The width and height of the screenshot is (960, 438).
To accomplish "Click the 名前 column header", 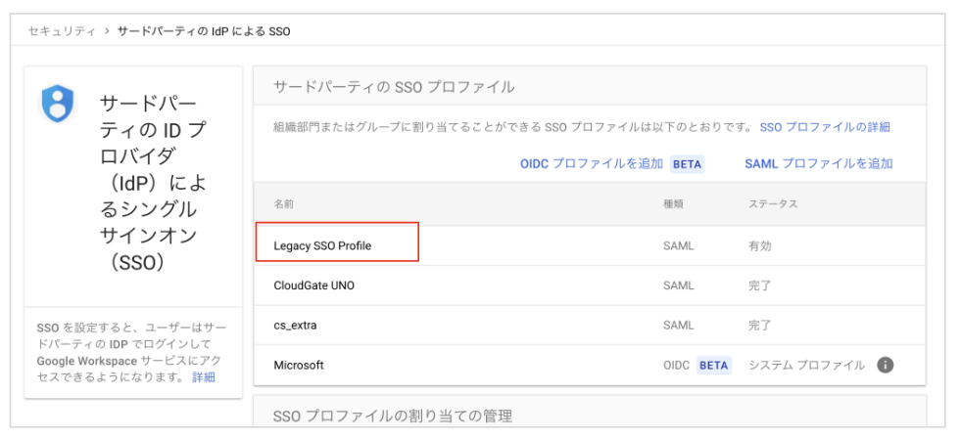I will 283,204.
